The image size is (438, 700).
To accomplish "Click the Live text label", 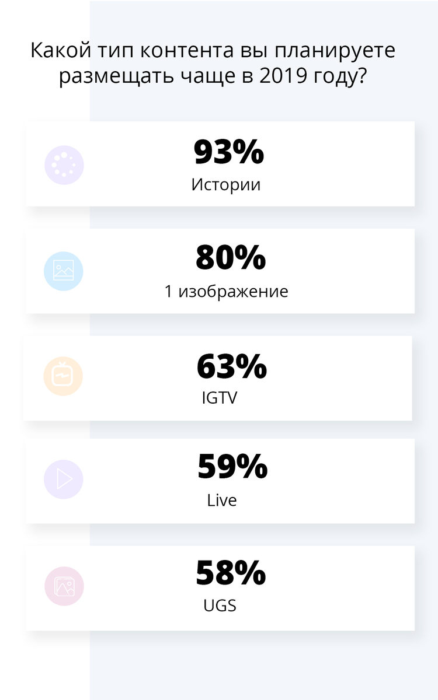I will [222, 501].
